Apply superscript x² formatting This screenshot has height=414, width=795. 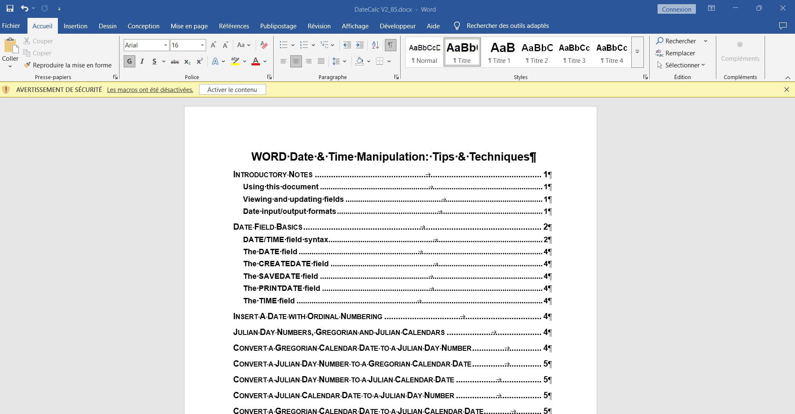[199, 62]
